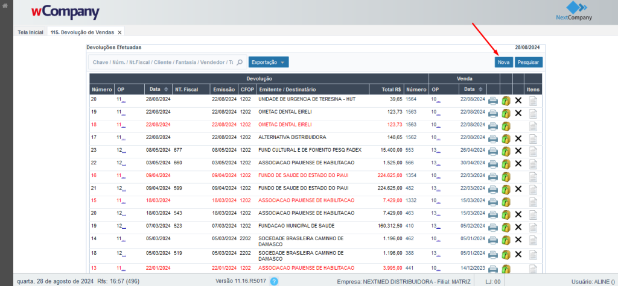The height and width of the screenshot is (286, 618).
Task: Click Versão 11.16.R5017 in status bar
Action: click(x=241, y=281)
